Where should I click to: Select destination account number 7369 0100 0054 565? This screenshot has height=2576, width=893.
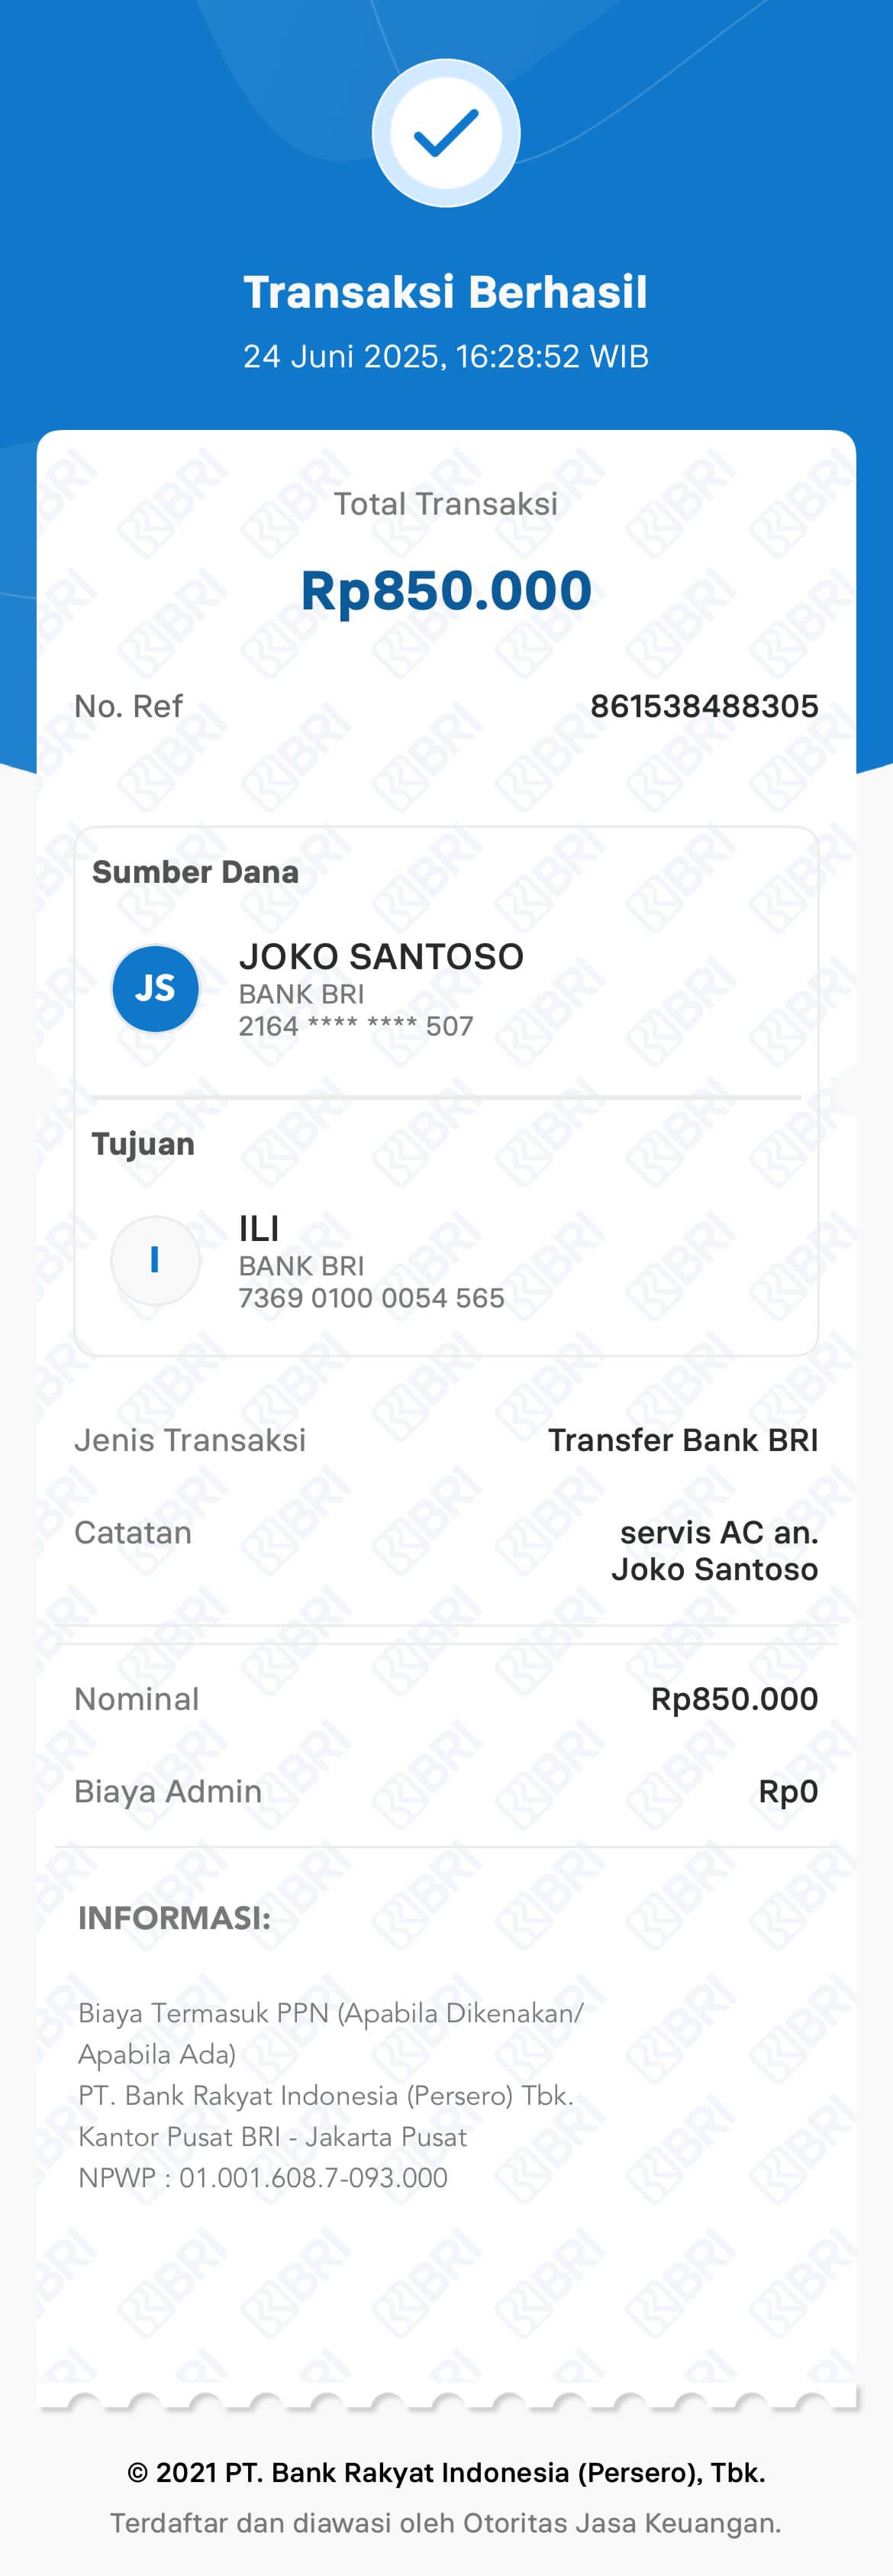click(x=371, y=1298)
